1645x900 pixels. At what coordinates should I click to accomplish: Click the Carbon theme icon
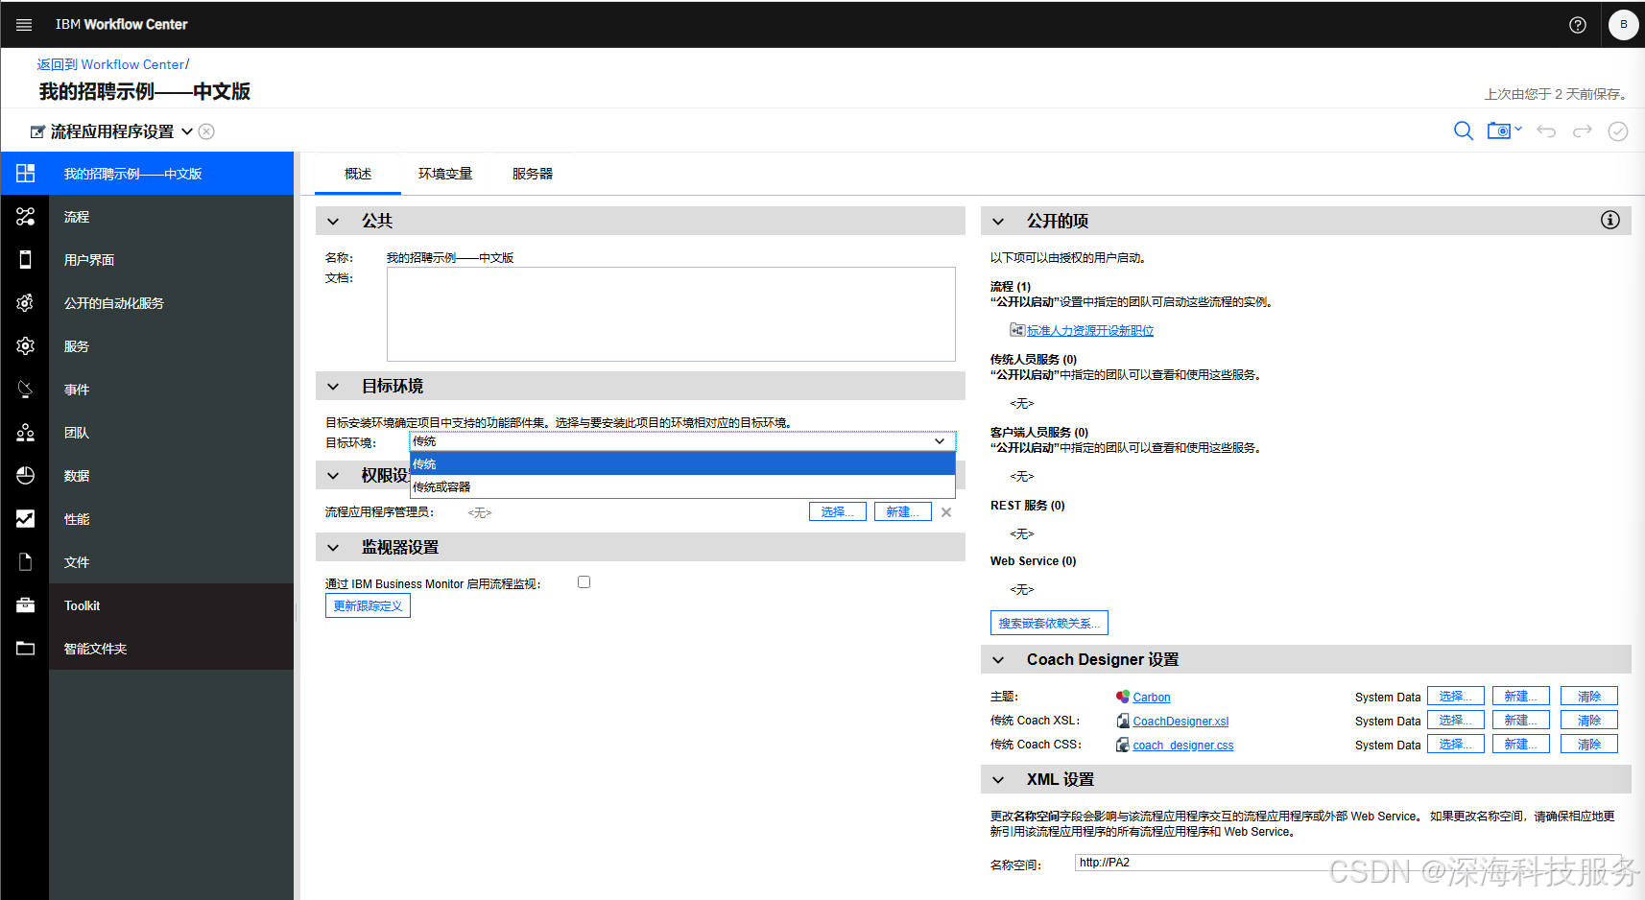click(x=1123, y=697)
